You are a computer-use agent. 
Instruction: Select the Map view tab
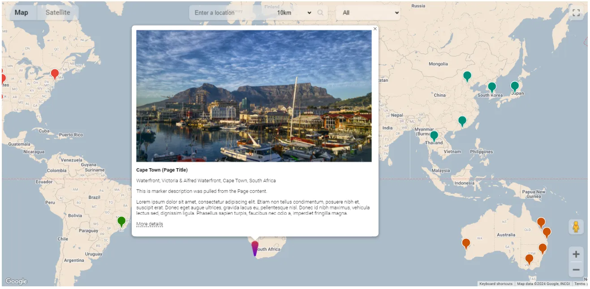[x=21, y=13]
